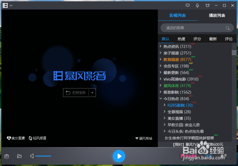
Task: Click scroll-up arrow of list scrollbar
Action: [234, 47]
